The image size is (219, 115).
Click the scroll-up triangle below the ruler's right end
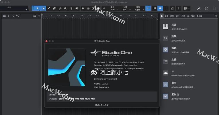[157, 20]
